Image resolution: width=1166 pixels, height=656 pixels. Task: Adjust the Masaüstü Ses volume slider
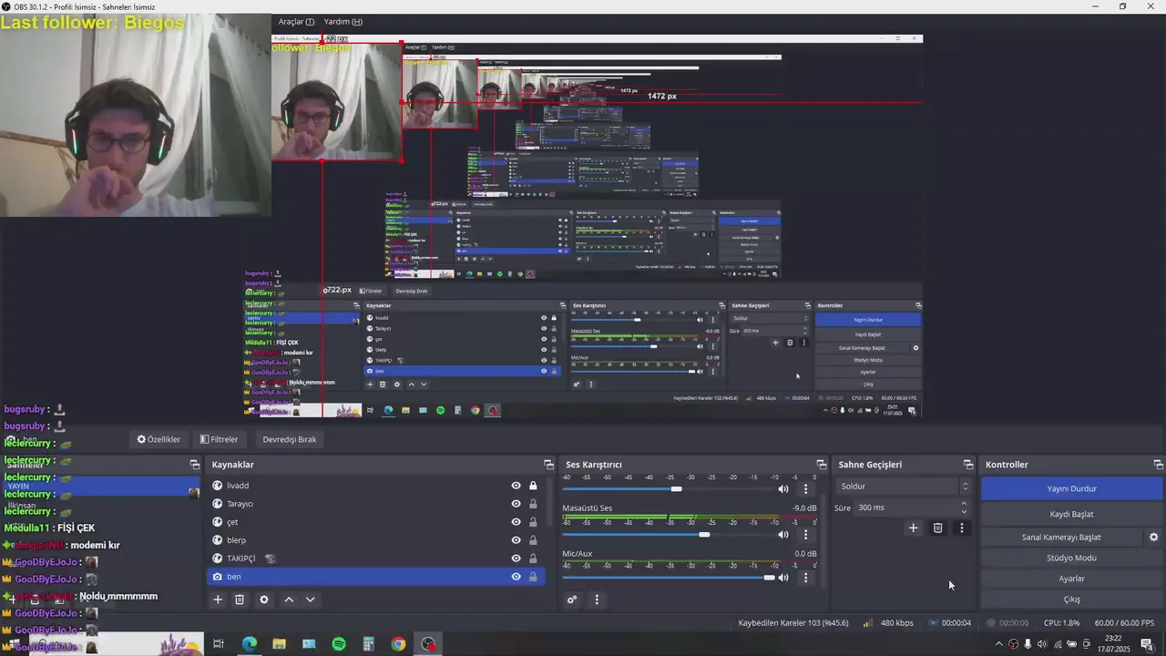click(x=668, y=535)
